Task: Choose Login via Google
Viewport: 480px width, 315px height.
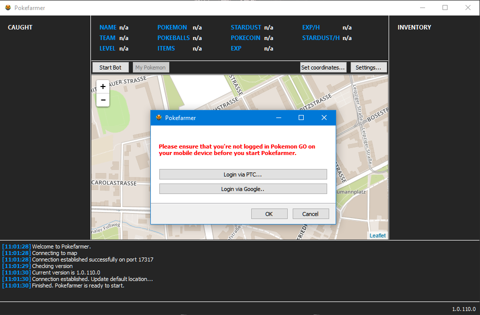Action: point(243,189)
